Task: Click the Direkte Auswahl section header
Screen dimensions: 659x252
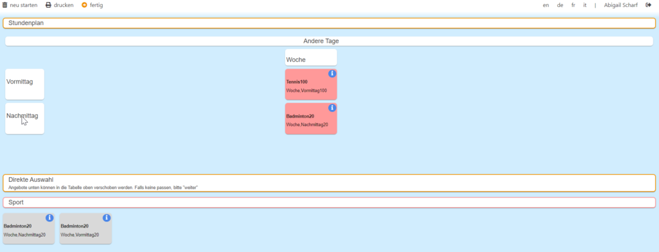Action: tap(329, 183)
